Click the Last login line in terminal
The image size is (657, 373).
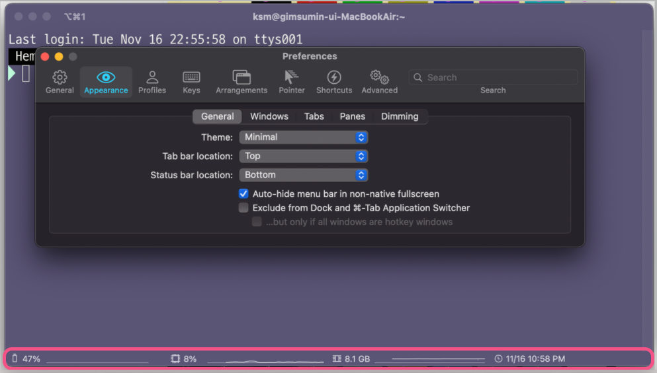pyautogui.click(x=155, y=40)
